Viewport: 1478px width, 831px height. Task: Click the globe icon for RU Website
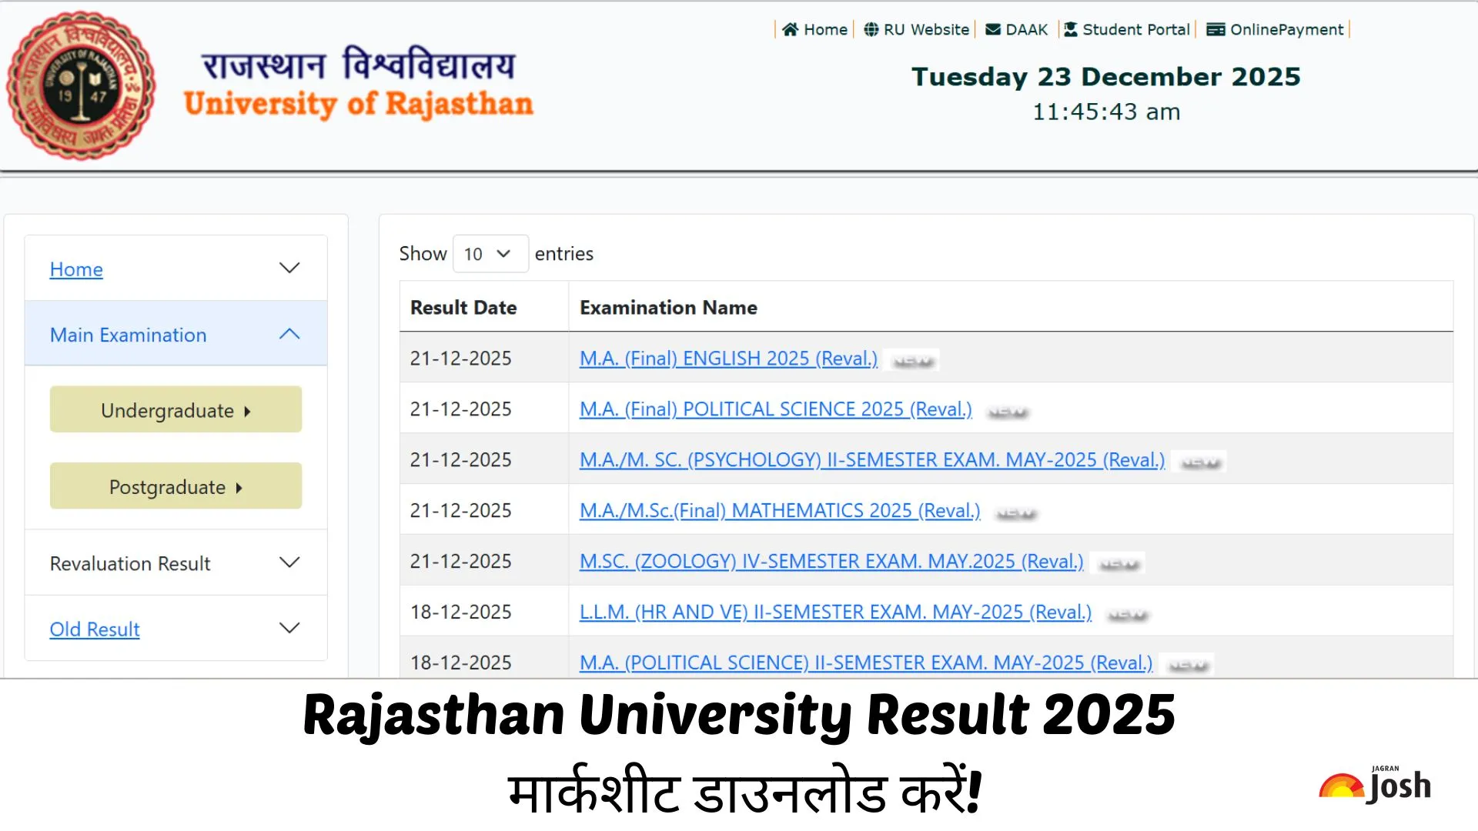(x=871, y=29)
